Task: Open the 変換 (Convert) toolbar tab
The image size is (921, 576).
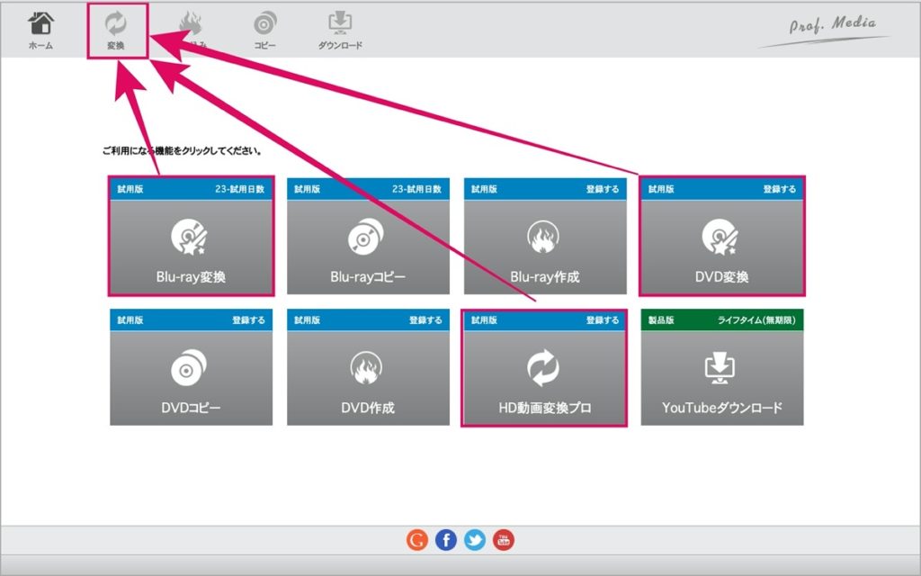Action: pyautogui.click(x=116, y=31)
